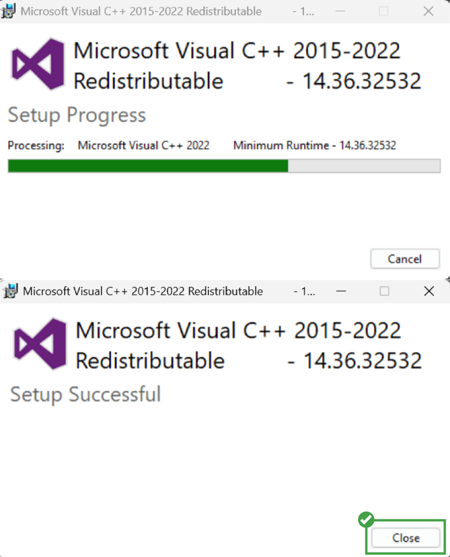Click the Setup Successful window title text
Viewport: 450px width, 557px height.
click(143, 291)
